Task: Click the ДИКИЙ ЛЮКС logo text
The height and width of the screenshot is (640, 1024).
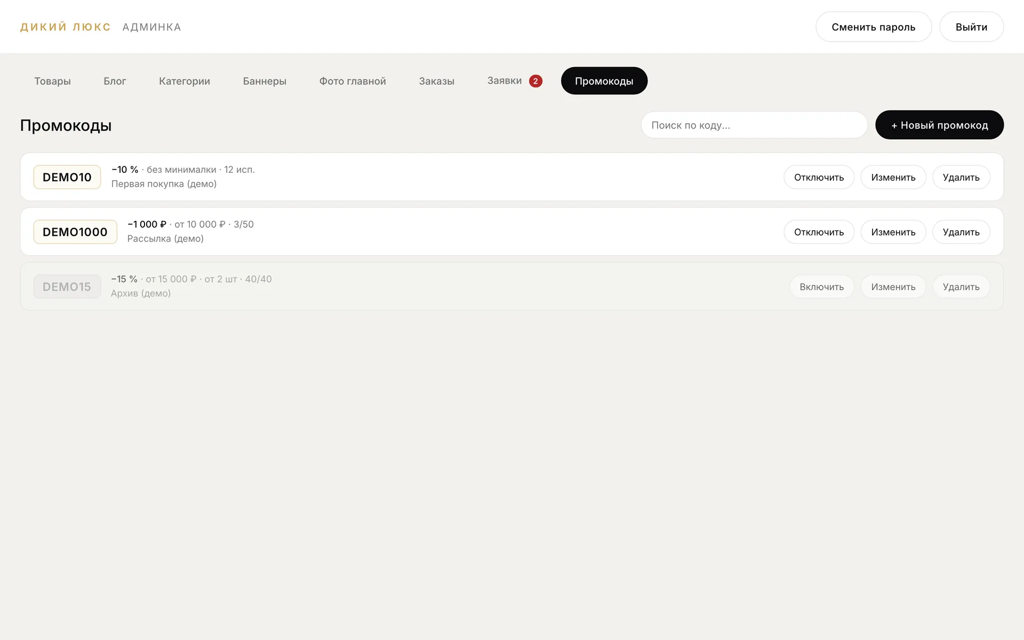Action: tap(66, 27)
